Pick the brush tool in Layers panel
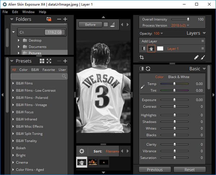The image size is (216, 175). [x=203, y=57]
